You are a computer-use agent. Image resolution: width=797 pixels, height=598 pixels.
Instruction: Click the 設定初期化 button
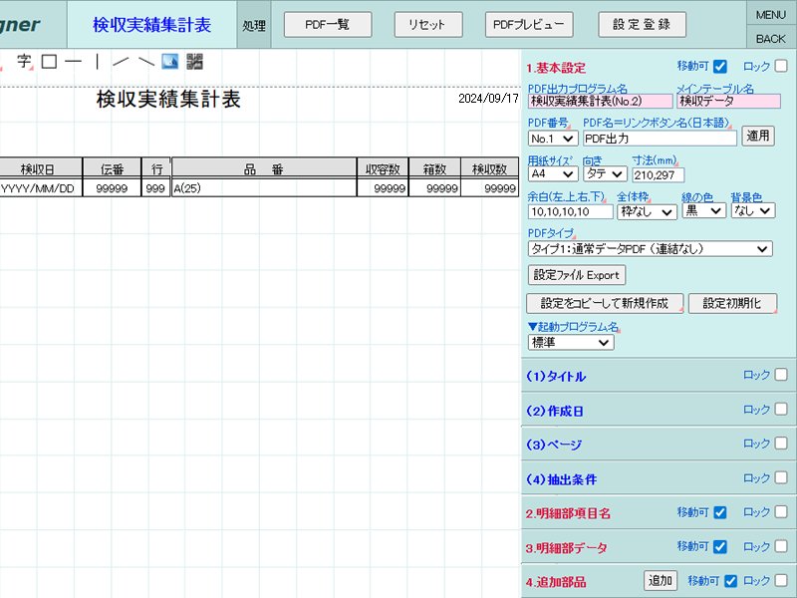[732, 303]
